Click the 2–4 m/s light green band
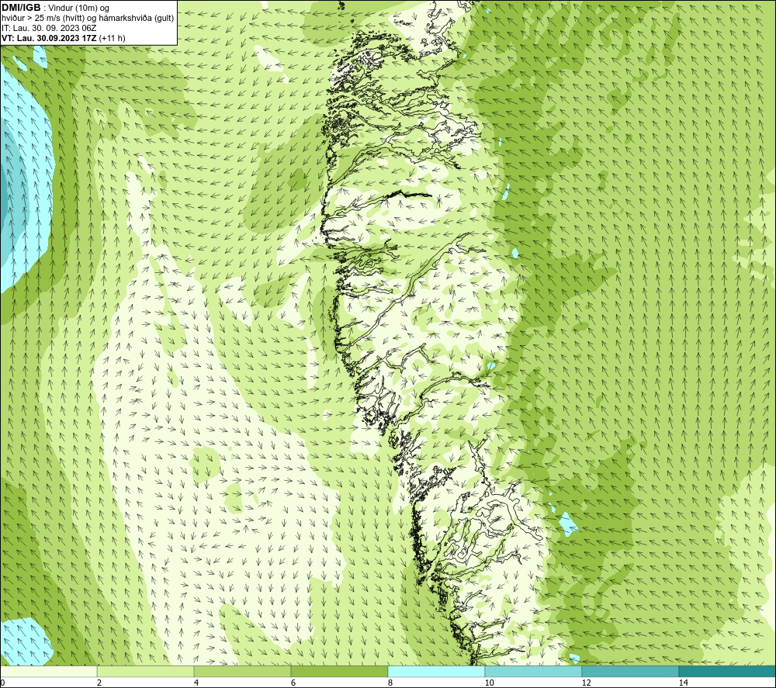Image resolution: width=776 pixels, height=688 pixels. 146,671
